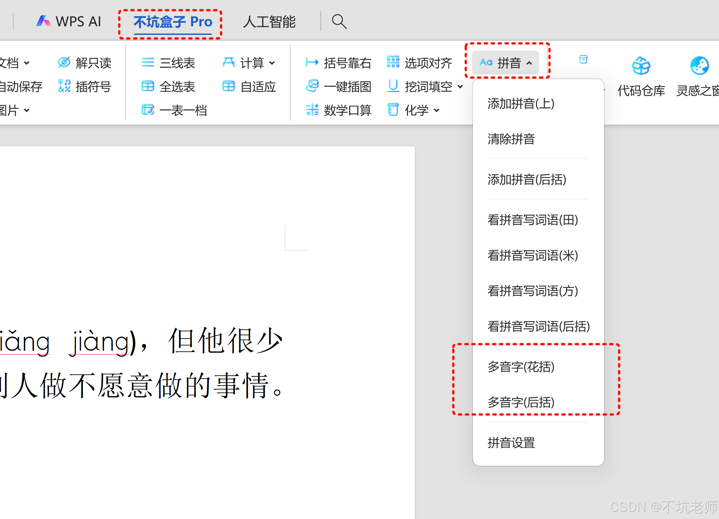Click the 数学口算 math drill icon

tap(312, 110)
